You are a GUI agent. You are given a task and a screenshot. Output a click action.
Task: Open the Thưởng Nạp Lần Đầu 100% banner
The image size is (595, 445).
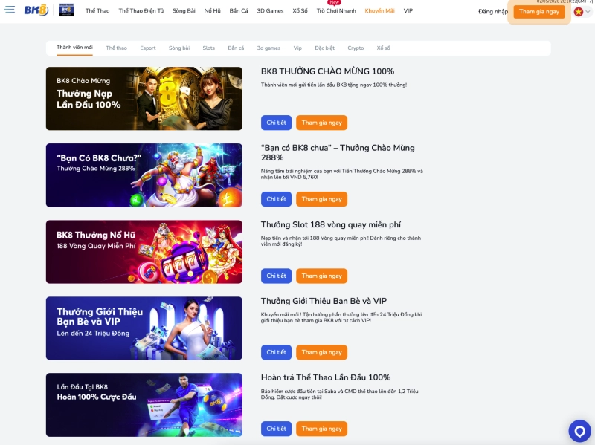[144, 99]
